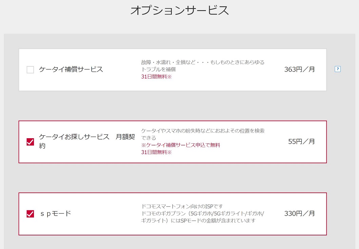The width and height of the screenshot is (359, 249).
Task: Click the SPモードの金額が含まれています line
Action: (198, 221)
